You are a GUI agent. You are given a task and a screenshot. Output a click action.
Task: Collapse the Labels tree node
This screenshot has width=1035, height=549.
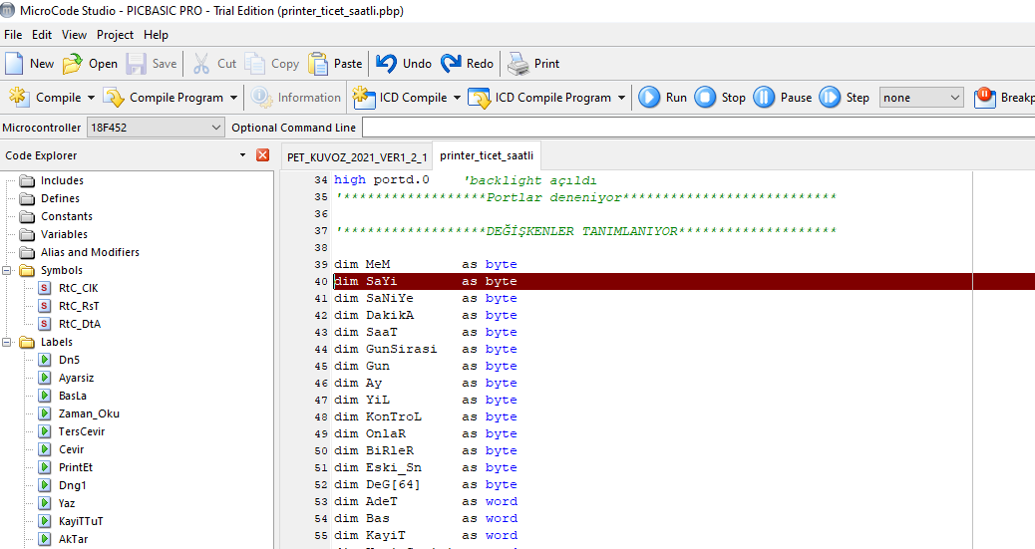click(7, 343)
